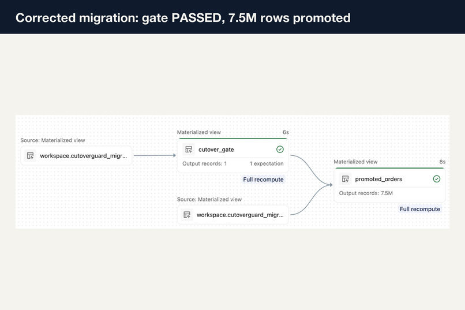Click the green success checkmark on cutover_gate

(280, 149)
